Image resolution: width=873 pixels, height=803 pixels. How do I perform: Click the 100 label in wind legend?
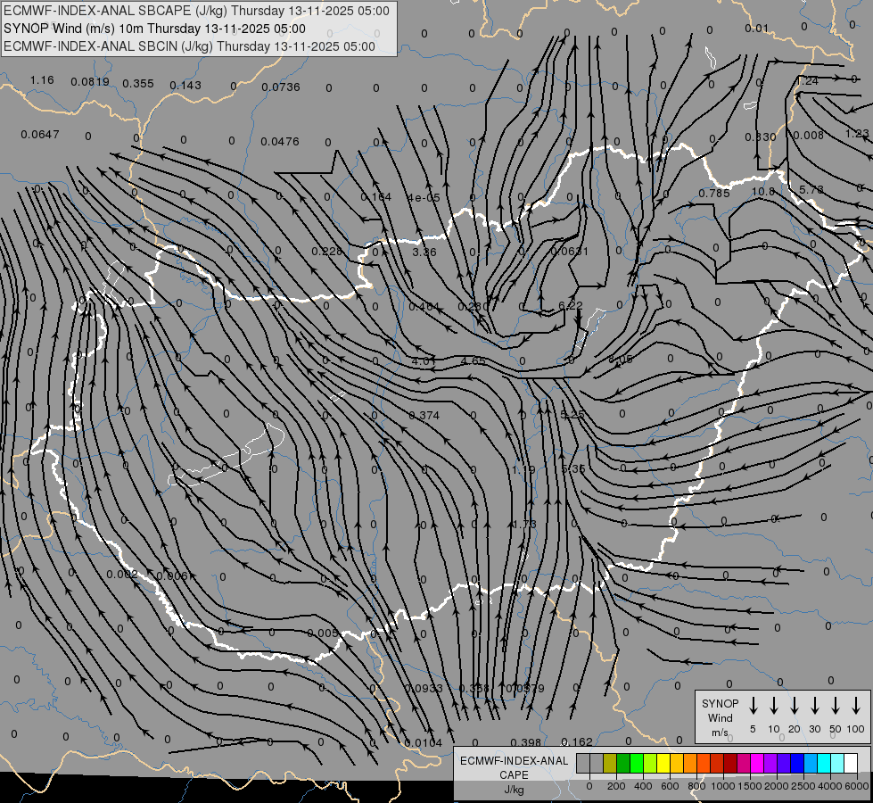click(x=856, y=729)
